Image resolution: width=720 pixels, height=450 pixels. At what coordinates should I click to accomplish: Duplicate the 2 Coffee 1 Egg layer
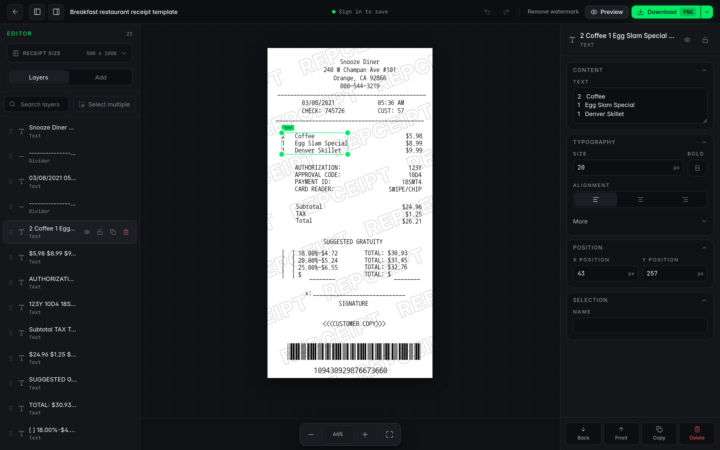click(113, 232)
